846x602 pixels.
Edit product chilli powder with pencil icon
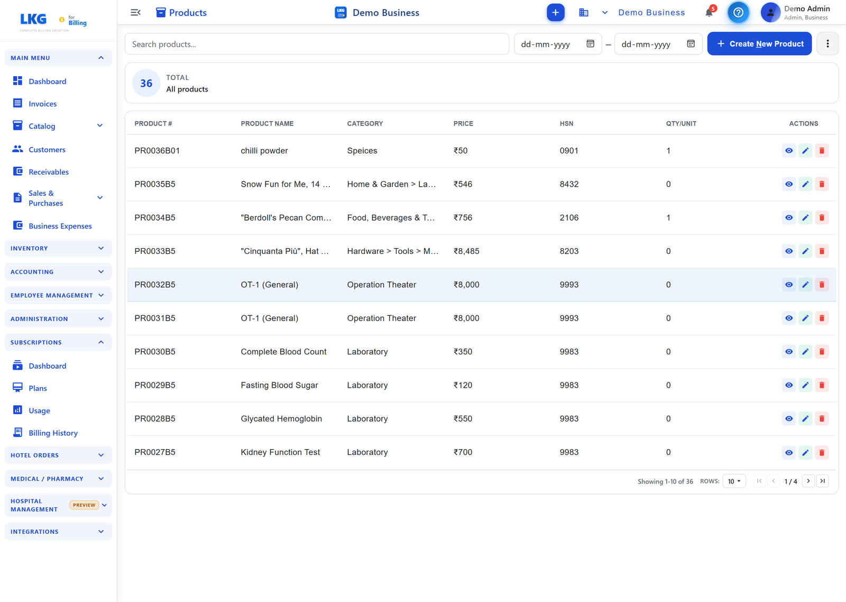(805, 151)
